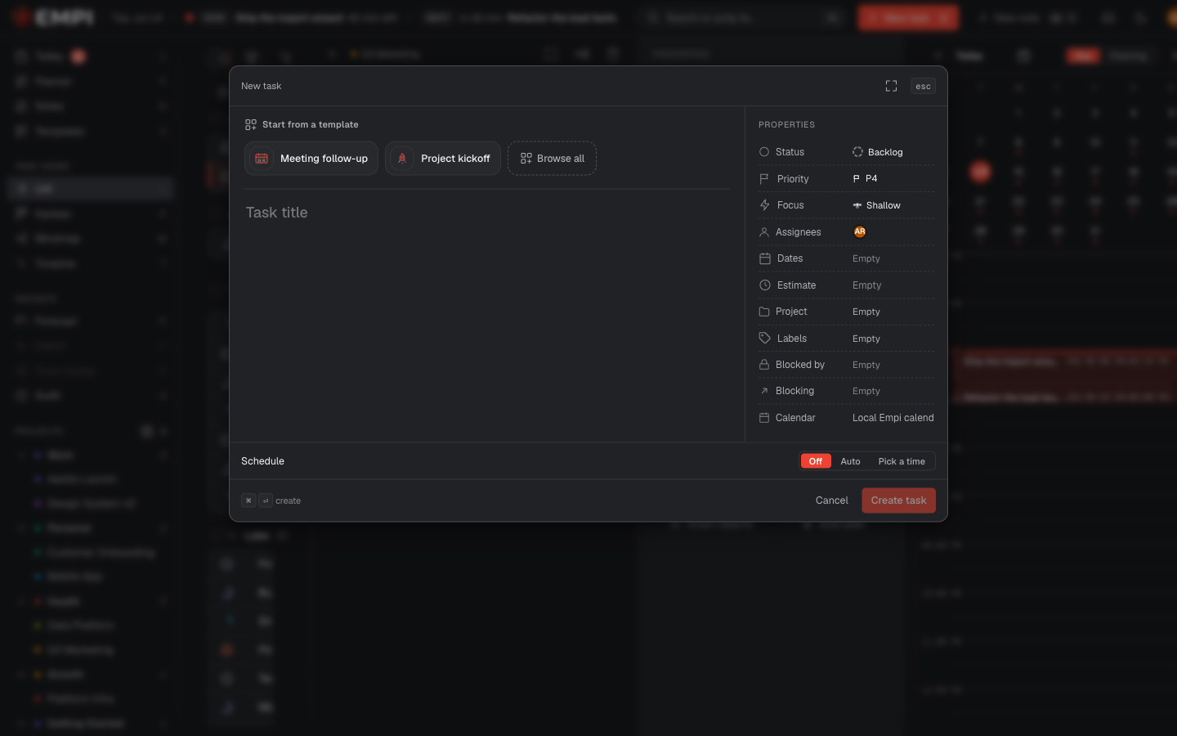Set the Blocked by value currently Empty
The width and height of the screenshot is (1177, 736).
[x=866, y=365]
